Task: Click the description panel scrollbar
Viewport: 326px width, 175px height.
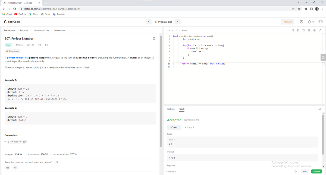Action: 161,92
